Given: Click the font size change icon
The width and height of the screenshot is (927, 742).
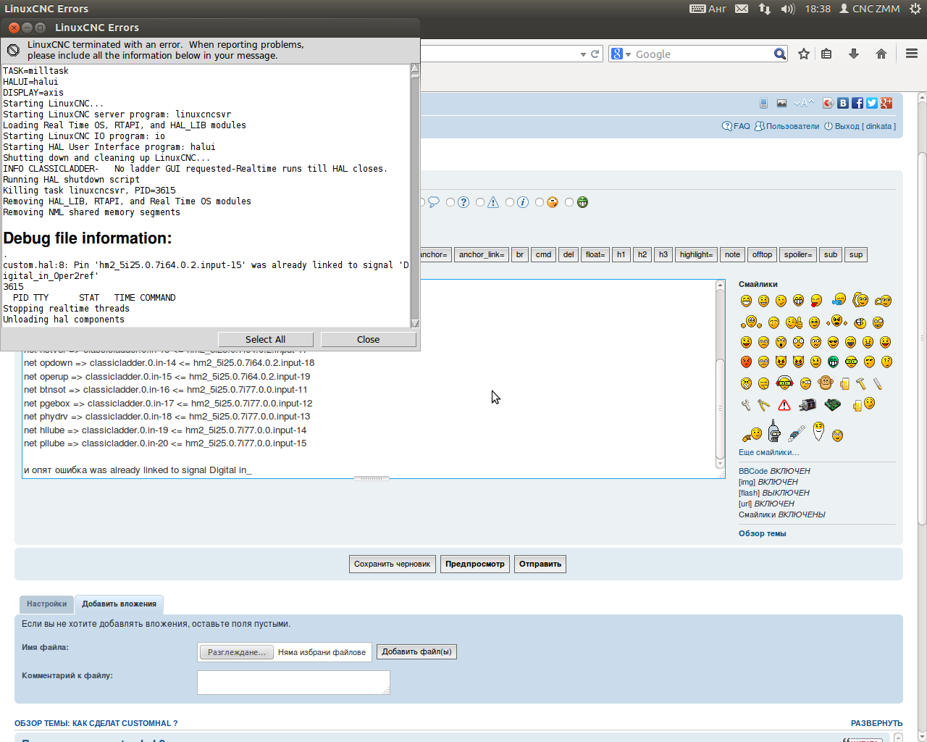Looking at the screenshot, I should pos(804,103).
